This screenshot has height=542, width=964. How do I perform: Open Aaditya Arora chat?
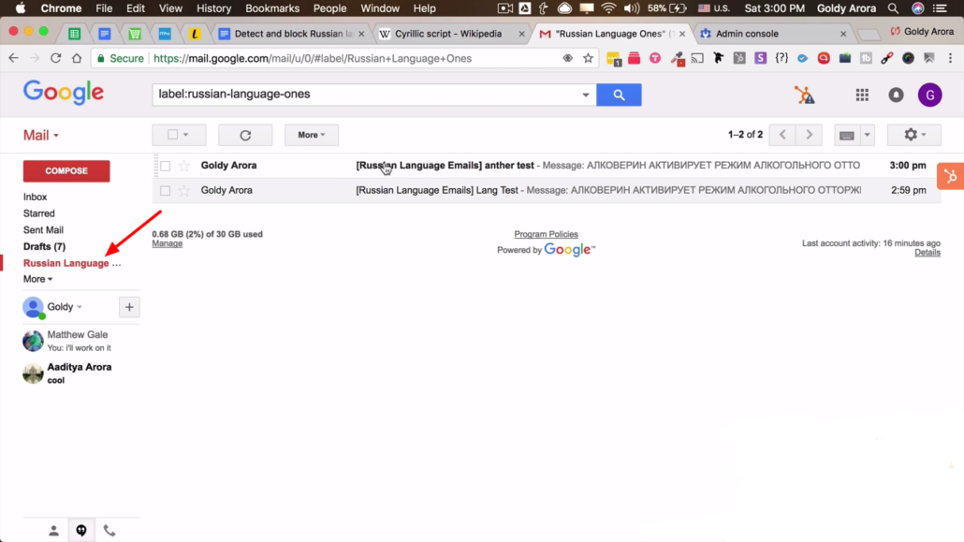point(80,374)
